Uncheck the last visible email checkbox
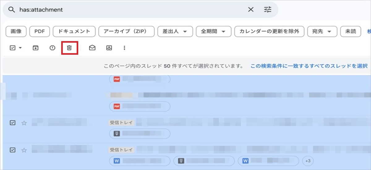 pyautogui.click(x=12, y=150)
